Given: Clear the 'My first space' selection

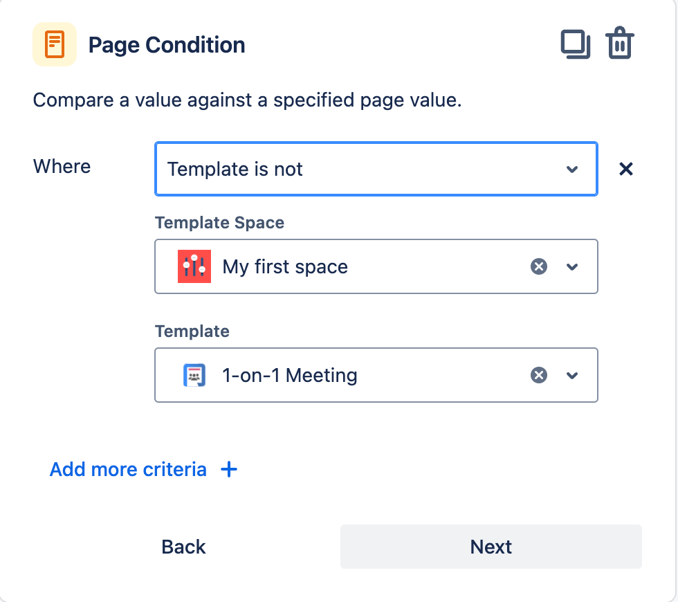Looking at the screenshot, I should click(x=539, y=266).
